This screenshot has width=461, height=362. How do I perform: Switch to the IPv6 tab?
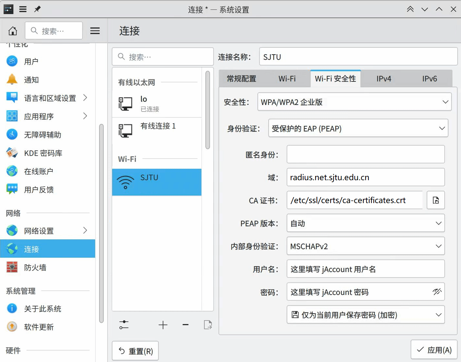click(x=430, y=78)
